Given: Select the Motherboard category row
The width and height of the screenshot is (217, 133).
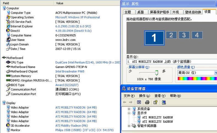Looking at the screenshot, I should [15, 58].
